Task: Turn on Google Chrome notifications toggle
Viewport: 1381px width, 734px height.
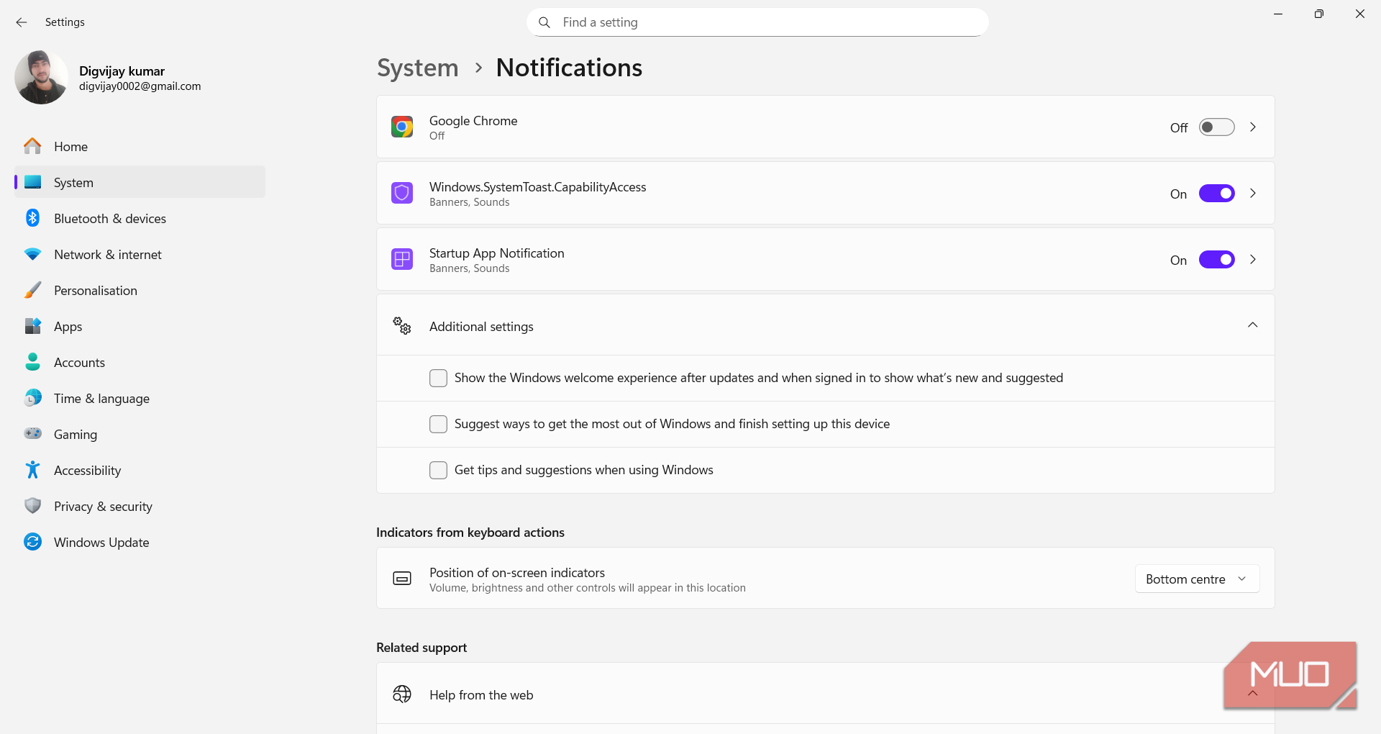Action: tap(1216, 127)
